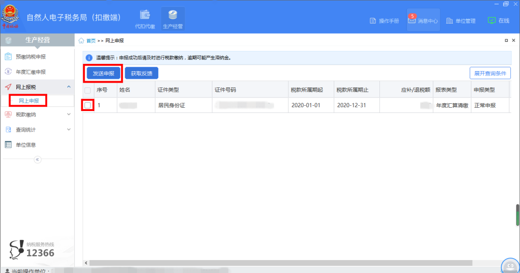Open 网上申报 submenu item
Viewport: 520px width, 273px height.
pyautogui.click(x=28, y=100)
